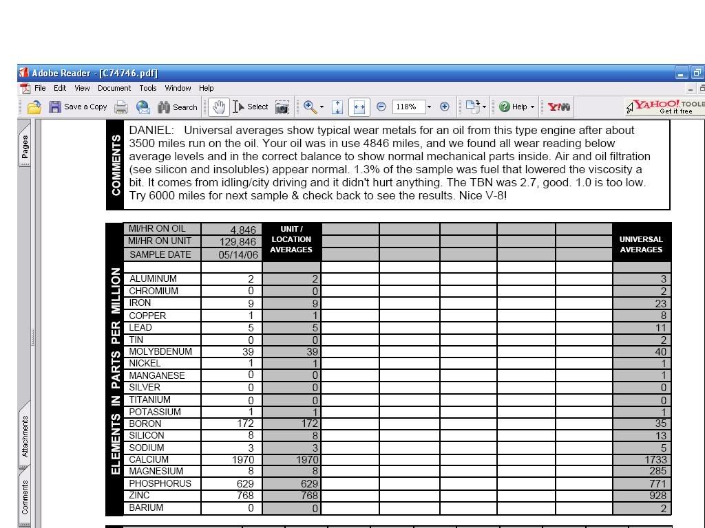Click the Yahoo Toolbar Get it free banner
Image resolution: width=705 pixels, height=528 pixels.
(666, 107)
